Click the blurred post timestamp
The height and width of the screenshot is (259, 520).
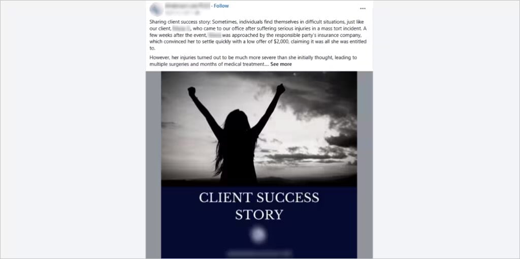point(182,13)
